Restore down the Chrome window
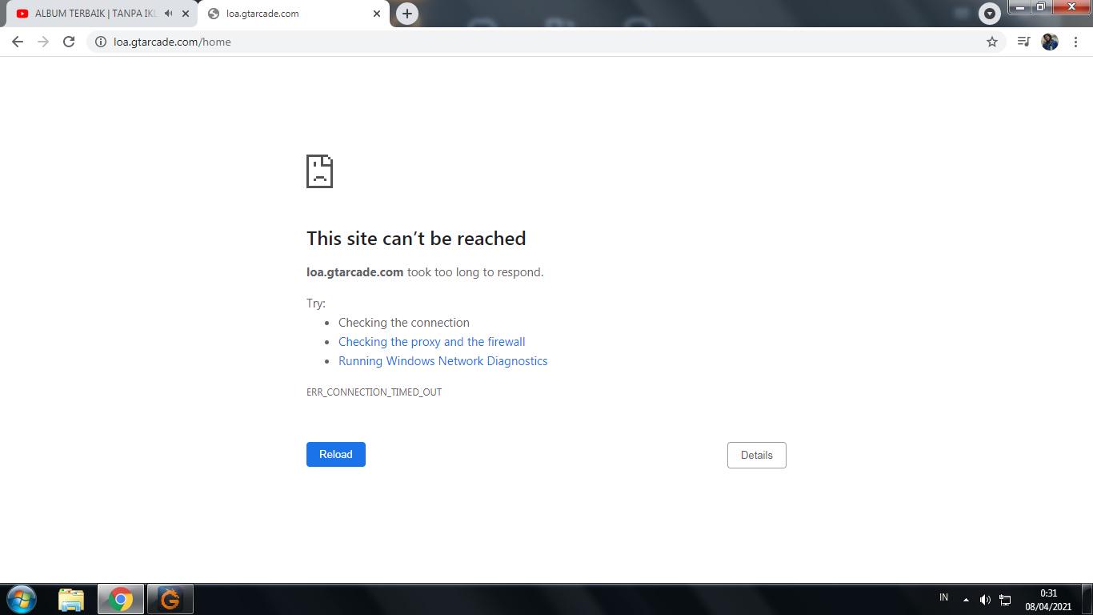 (x=1041, y=7)
